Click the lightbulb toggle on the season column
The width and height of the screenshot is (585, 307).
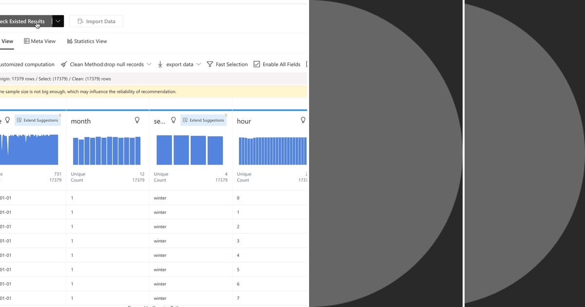click(173, 119)
